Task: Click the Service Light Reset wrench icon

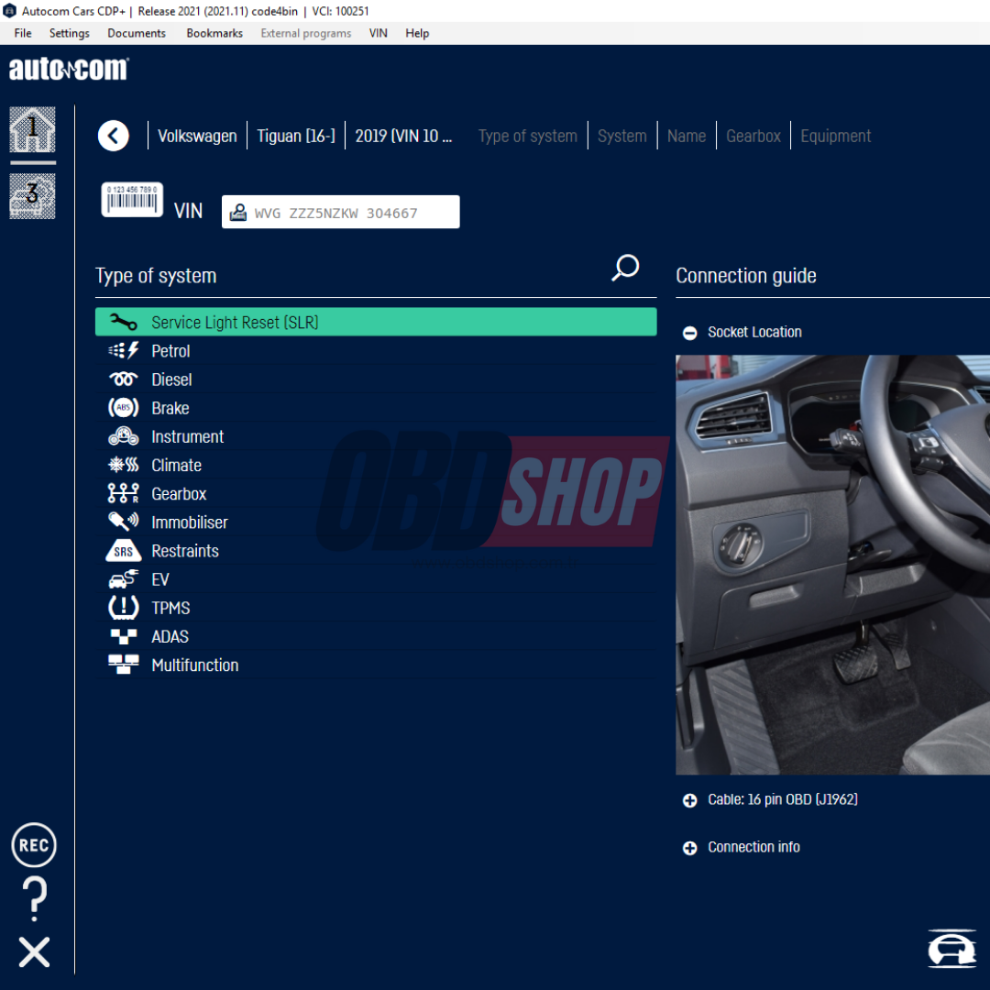Action: pos(123,322)
